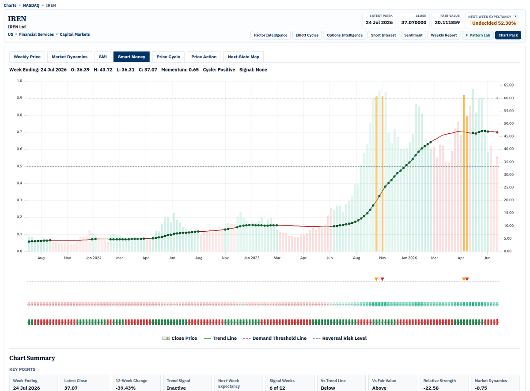Click the 12-Week Change -39.43% card

(136, 383)
